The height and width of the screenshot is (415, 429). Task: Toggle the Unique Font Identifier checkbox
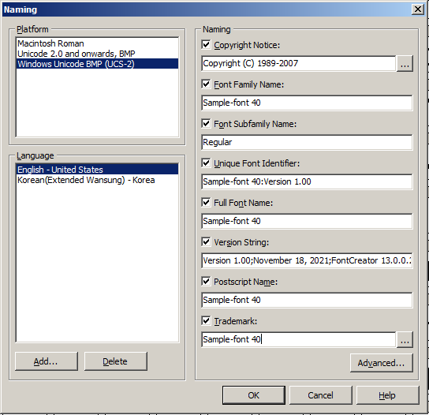206,163
